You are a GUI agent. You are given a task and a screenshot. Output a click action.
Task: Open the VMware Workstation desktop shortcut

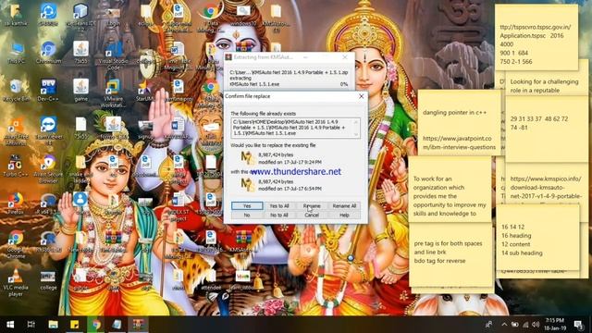pos(113,93)
